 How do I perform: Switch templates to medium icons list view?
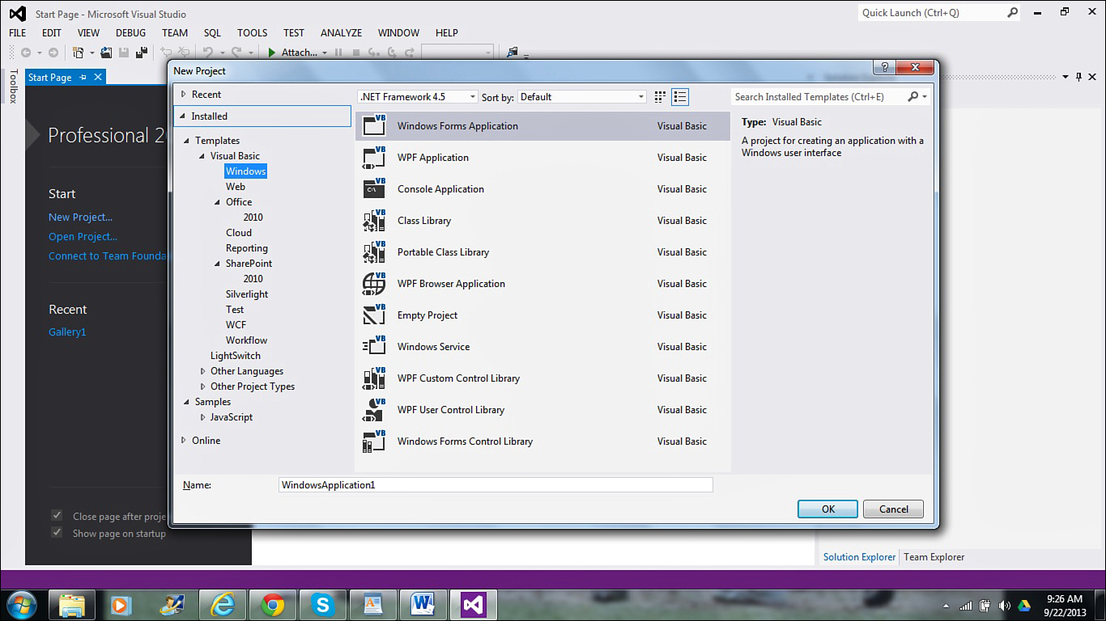[680, 97]
